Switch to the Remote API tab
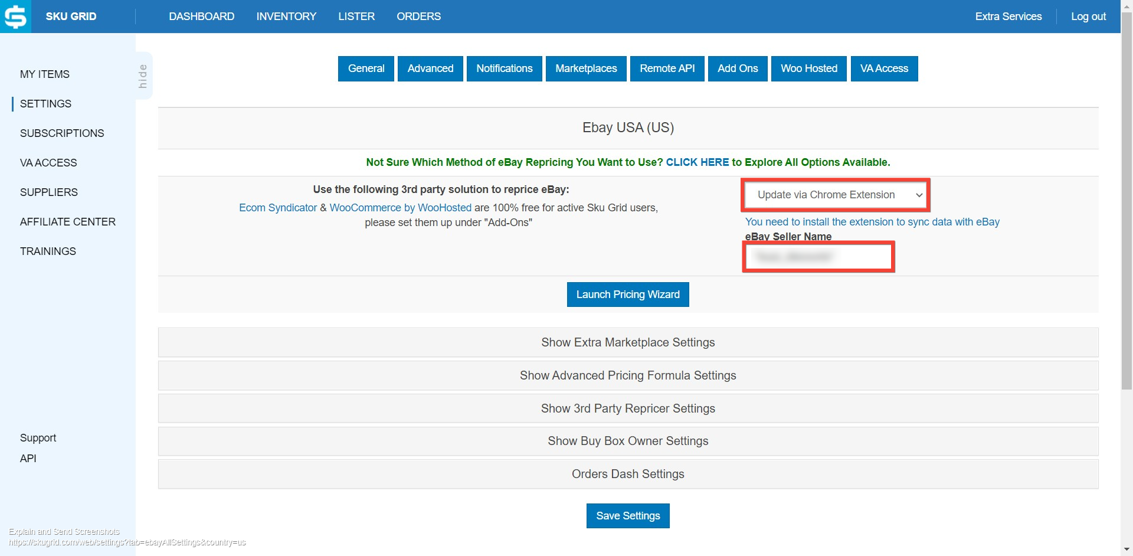This screenshot has width=1133, height=556. [x=667, y=68]
